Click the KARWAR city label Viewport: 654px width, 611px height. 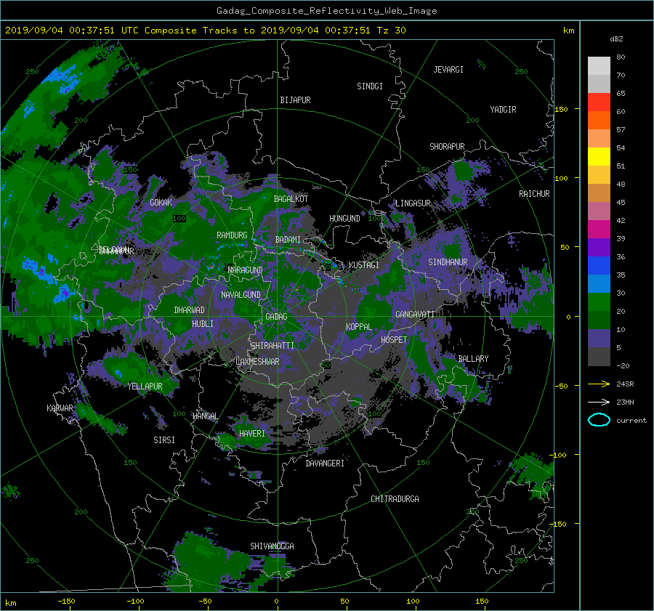point(60,408)
